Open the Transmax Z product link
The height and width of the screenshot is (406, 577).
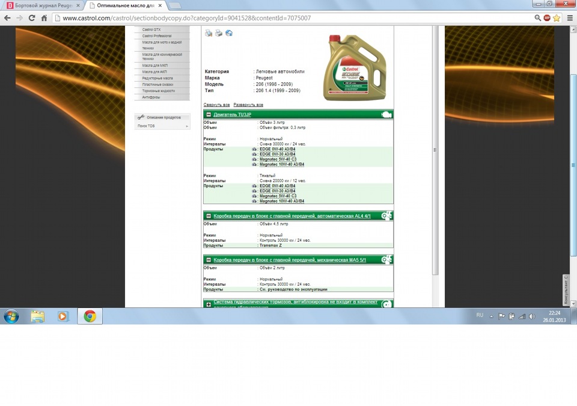(x=270, y=245)
